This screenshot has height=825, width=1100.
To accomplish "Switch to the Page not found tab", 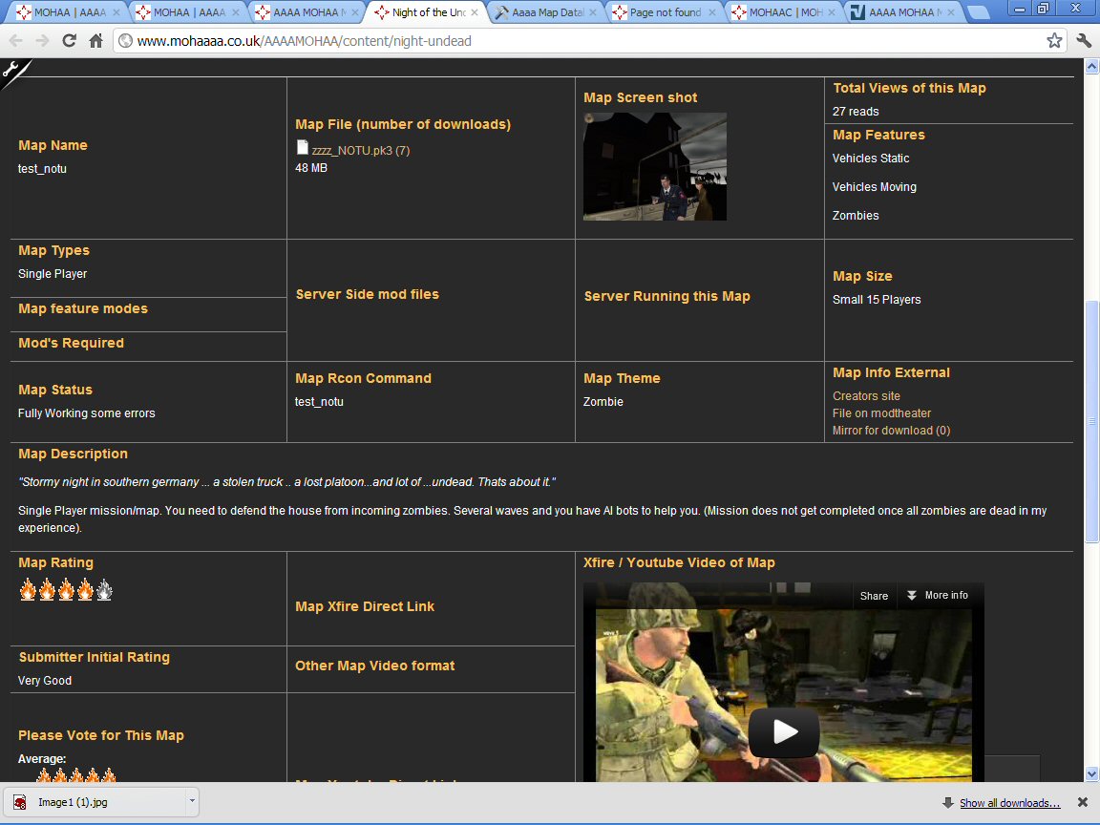I will (665, 11).
